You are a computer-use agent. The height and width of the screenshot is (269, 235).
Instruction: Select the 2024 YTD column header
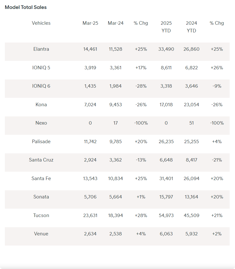(191, 27)
